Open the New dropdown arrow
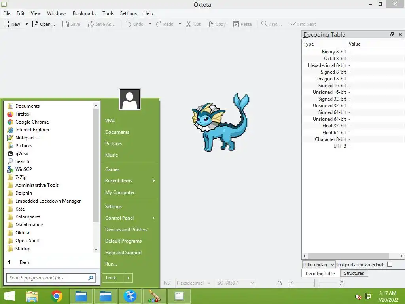The width and height of the screenshot is (405, 304). 26,24
